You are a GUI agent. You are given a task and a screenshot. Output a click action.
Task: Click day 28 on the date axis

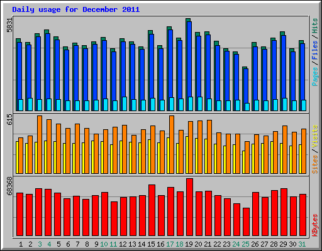(274, 244)
